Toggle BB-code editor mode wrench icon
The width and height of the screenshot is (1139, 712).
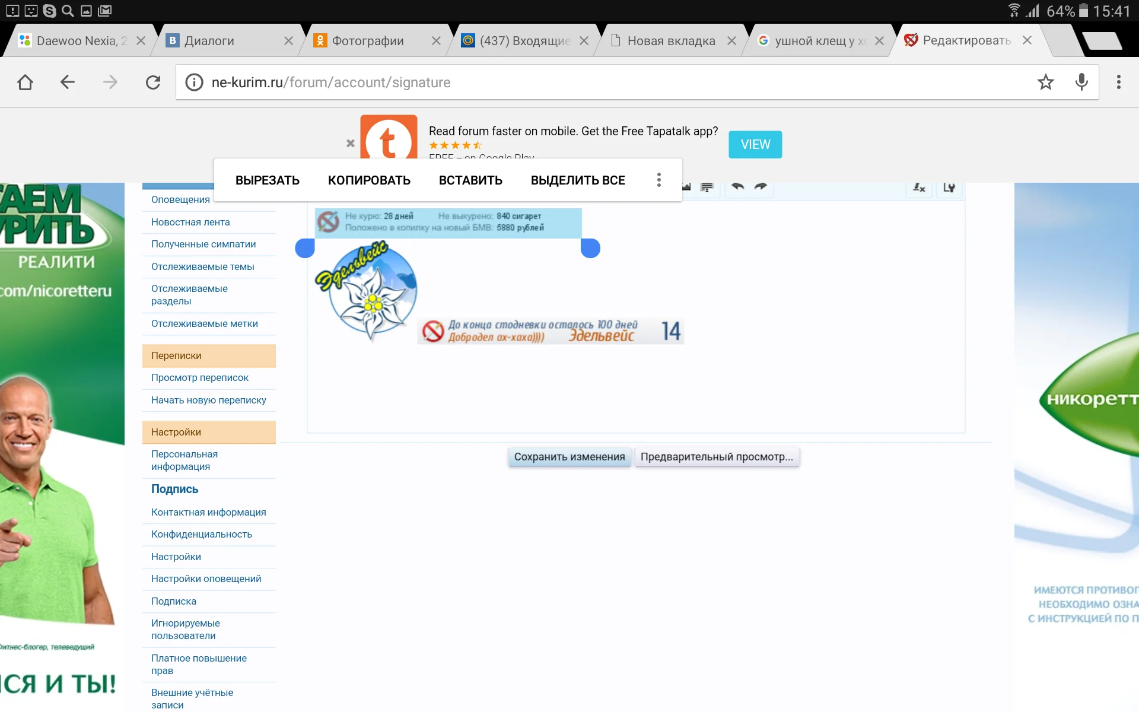click(949, 187)
